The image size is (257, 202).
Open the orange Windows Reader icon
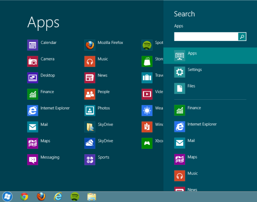click(147, 127)
